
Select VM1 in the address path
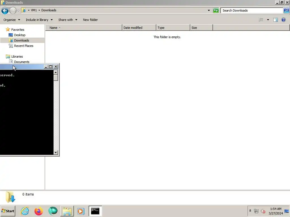coord(34,10)
